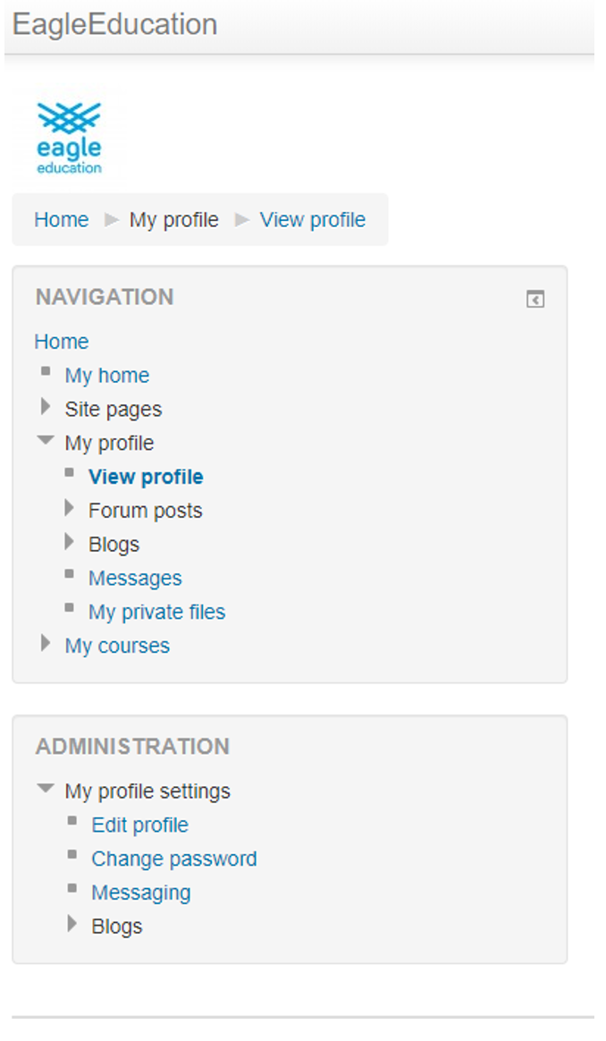This screenshot has width=606, height=1041.
Task: Open My private files link
Action: click(x=157, y=613)
